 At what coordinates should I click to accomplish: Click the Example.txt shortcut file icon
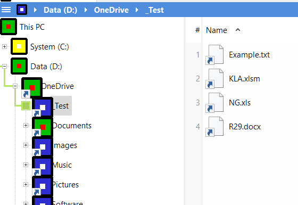214,55
